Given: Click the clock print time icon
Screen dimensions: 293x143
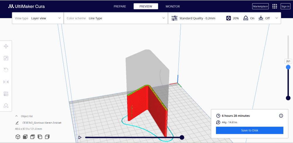Looking at the screenshot, I should pyautogui.click(x=218, y=116).
